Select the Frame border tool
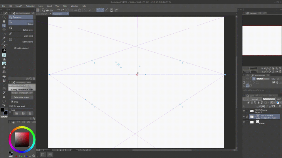This screenshot has width=282, height=158. (4, 89)
